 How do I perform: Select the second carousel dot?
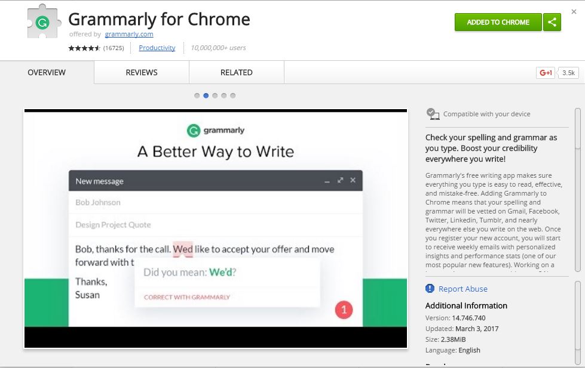tap(206, 95)
